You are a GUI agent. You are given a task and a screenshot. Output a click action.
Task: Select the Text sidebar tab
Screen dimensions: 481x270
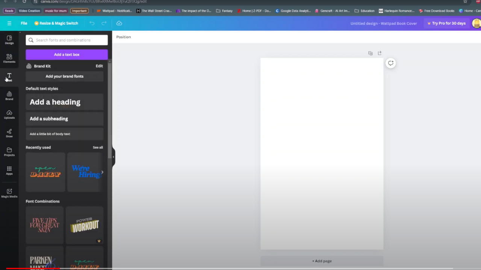[9, 77]
